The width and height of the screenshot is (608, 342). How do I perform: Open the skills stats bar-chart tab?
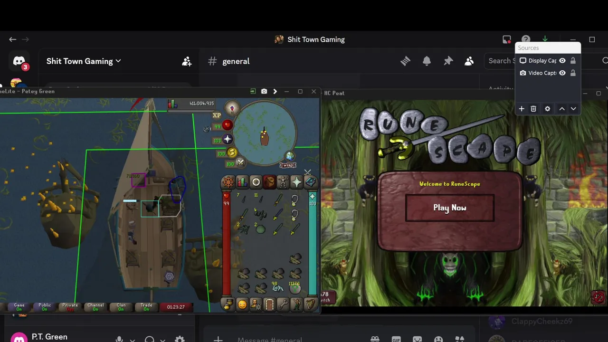(x=242, y=182)
